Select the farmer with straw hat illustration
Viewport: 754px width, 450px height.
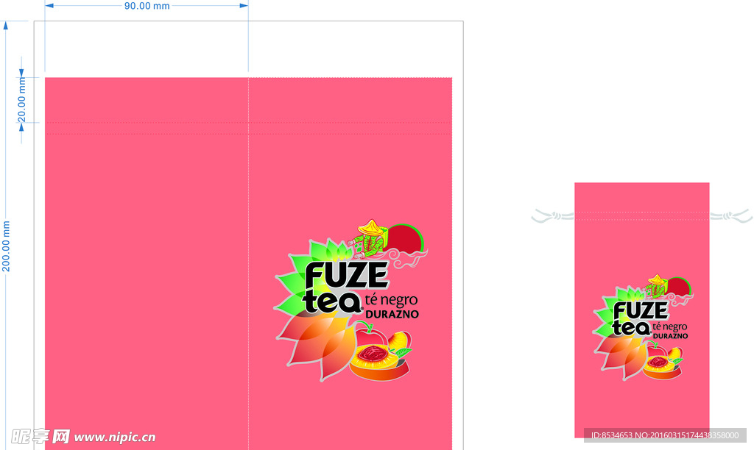[368, 239]
